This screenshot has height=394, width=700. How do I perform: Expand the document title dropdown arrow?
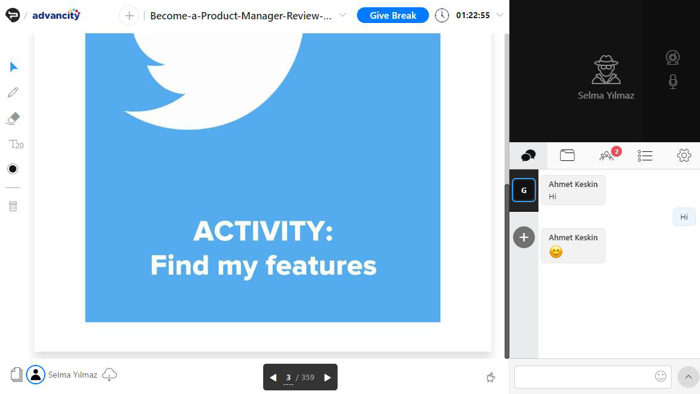click(342, 15)
